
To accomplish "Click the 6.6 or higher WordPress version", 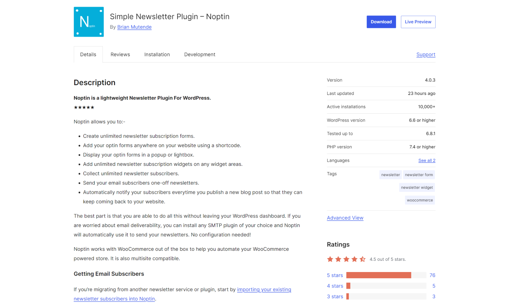I will coord(422,120).
